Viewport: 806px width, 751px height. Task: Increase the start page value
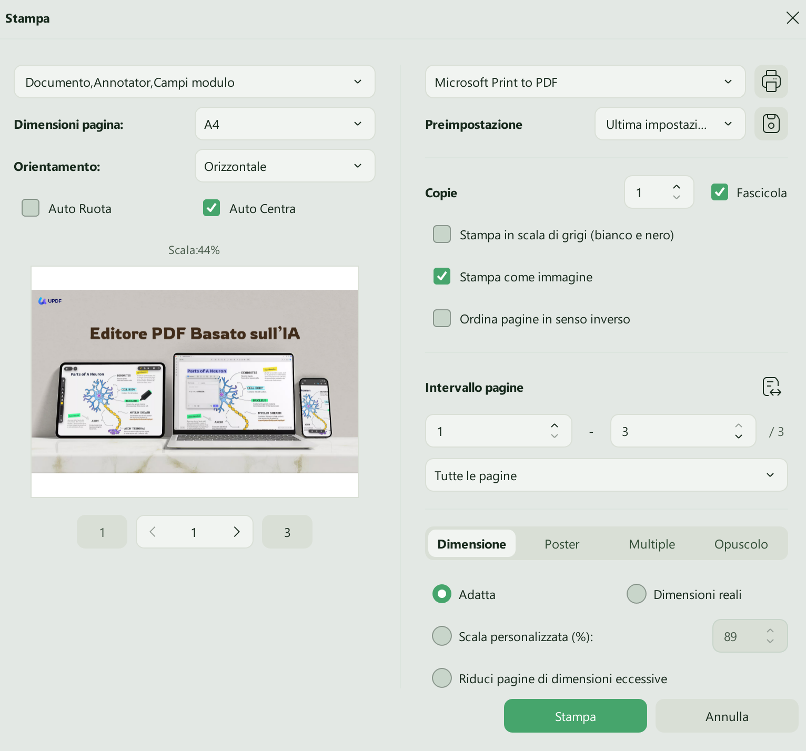pos(555,425)
